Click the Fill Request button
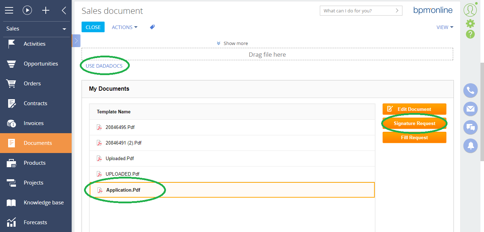Screen dimensions: 484x232 tap(415, 137)
